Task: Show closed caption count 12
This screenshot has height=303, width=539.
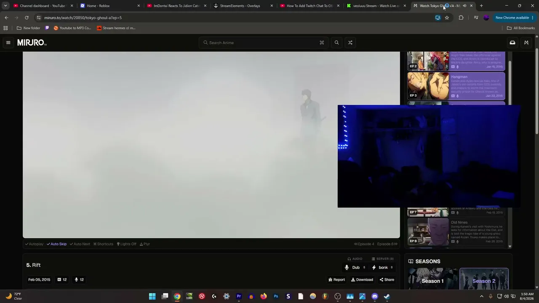Action: click(x=62, y=279)
